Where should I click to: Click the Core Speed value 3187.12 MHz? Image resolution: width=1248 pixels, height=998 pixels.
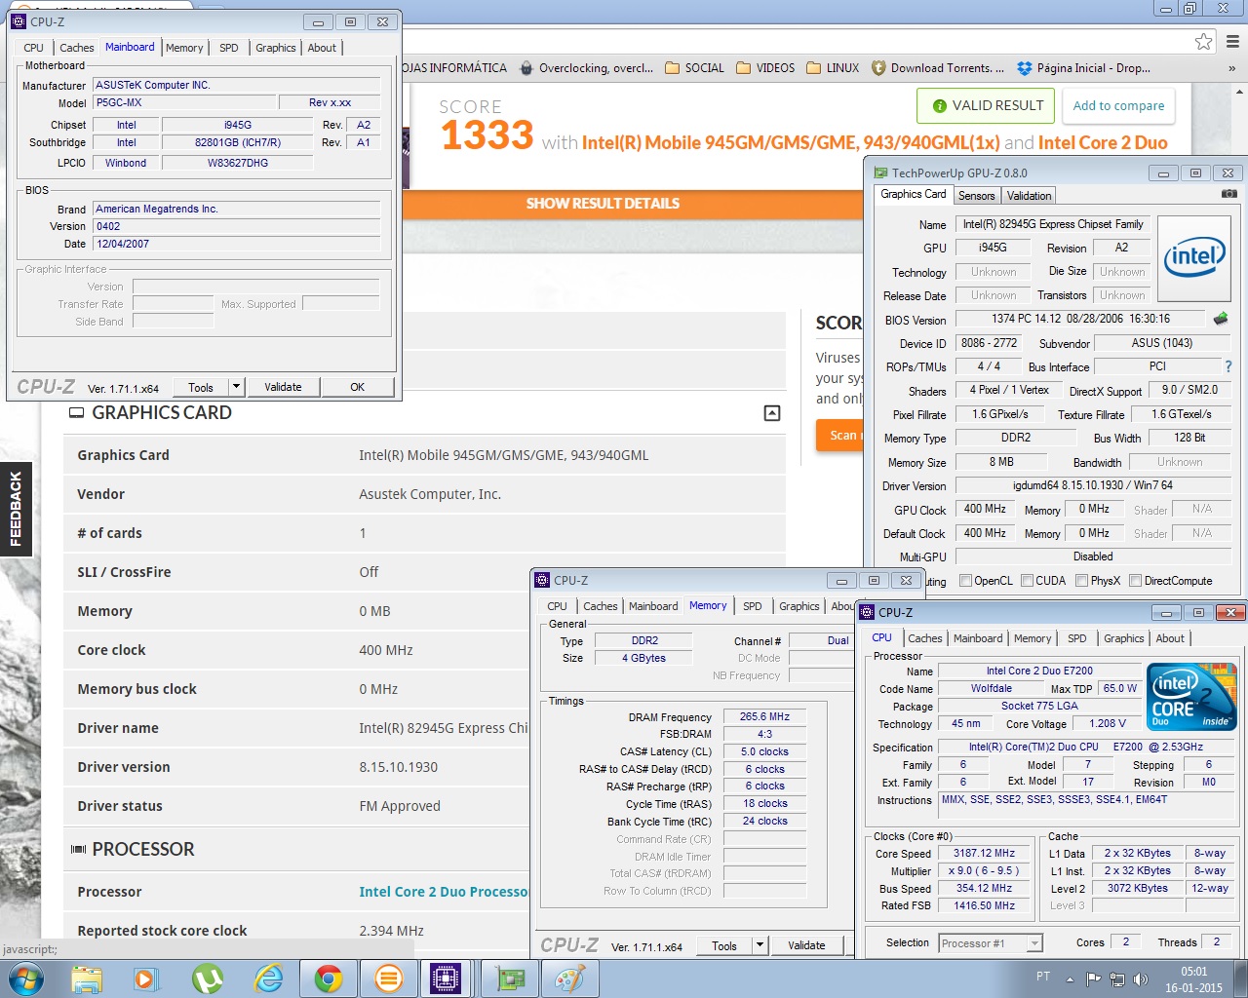(x=984, y=853)
